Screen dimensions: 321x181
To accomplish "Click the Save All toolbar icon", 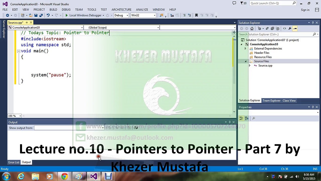I will 41,15.
